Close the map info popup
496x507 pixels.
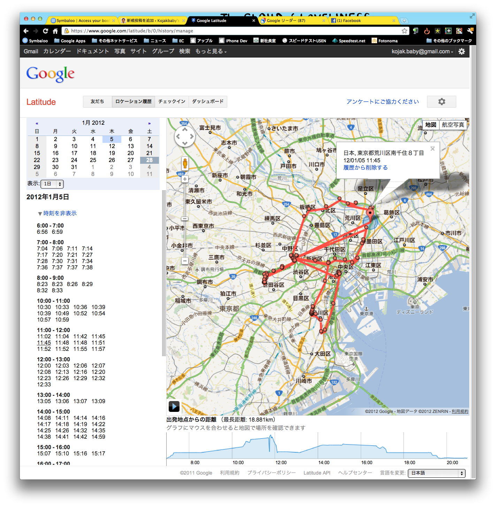click(x=432, y=149)
